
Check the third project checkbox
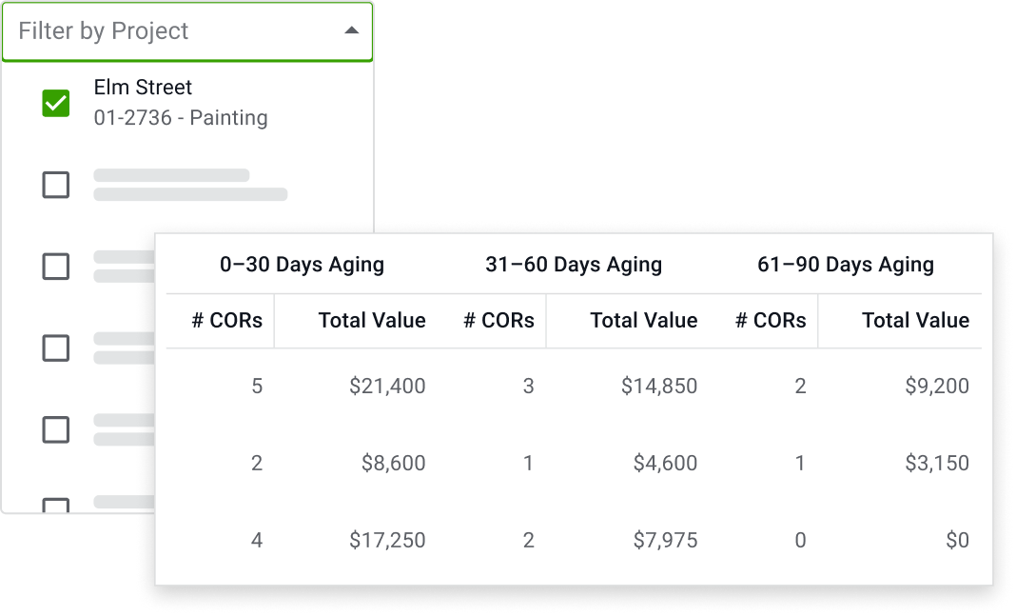point(56,266)
